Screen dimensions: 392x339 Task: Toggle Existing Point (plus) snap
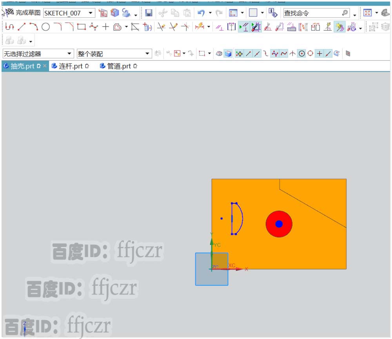pos(319,53)
